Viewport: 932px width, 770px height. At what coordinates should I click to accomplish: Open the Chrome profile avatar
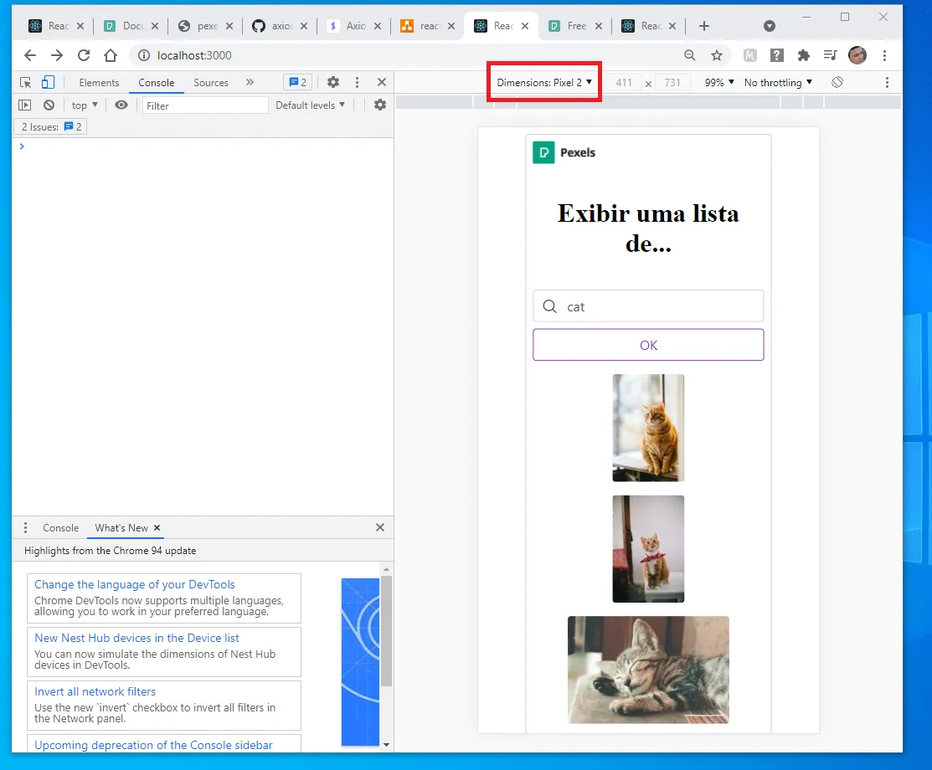point(857,55)
